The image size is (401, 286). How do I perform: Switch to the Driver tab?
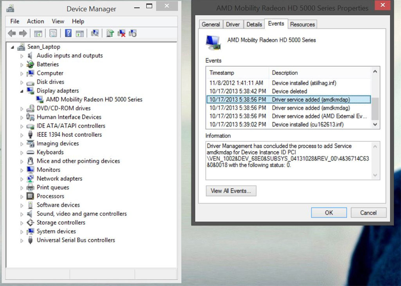[x=233, y=25]
